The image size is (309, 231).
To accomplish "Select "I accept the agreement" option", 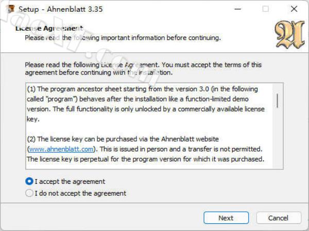I will (29, 181).
